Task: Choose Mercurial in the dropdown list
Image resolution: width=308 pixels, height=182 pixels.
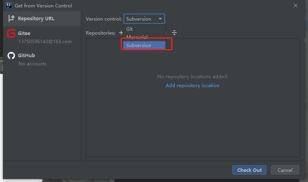Action: (x=144, y=37)
